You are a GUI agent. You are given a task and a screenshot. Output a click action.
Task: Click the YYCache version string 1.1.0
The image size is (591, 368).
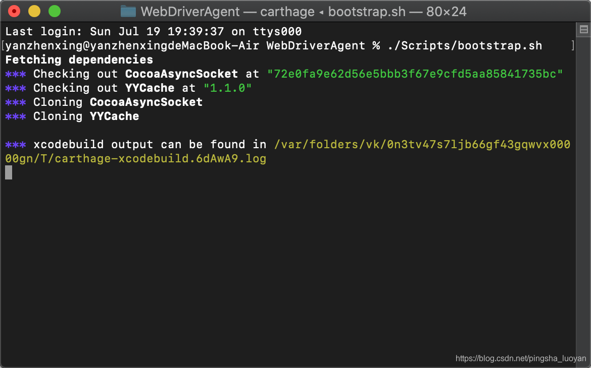pyautogui.click(x=227, y=88)
